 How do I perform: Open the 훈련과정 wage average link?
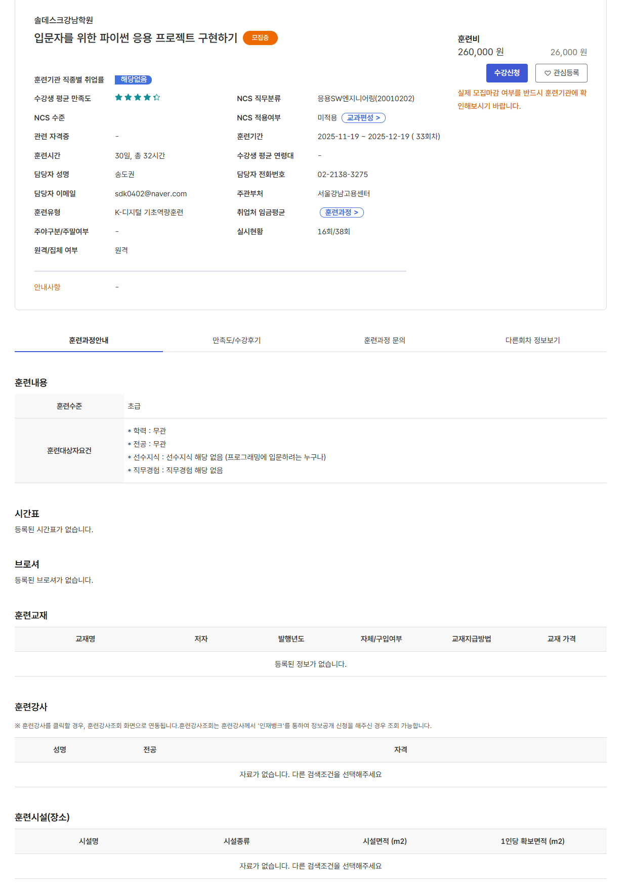(x=342, y=212)
